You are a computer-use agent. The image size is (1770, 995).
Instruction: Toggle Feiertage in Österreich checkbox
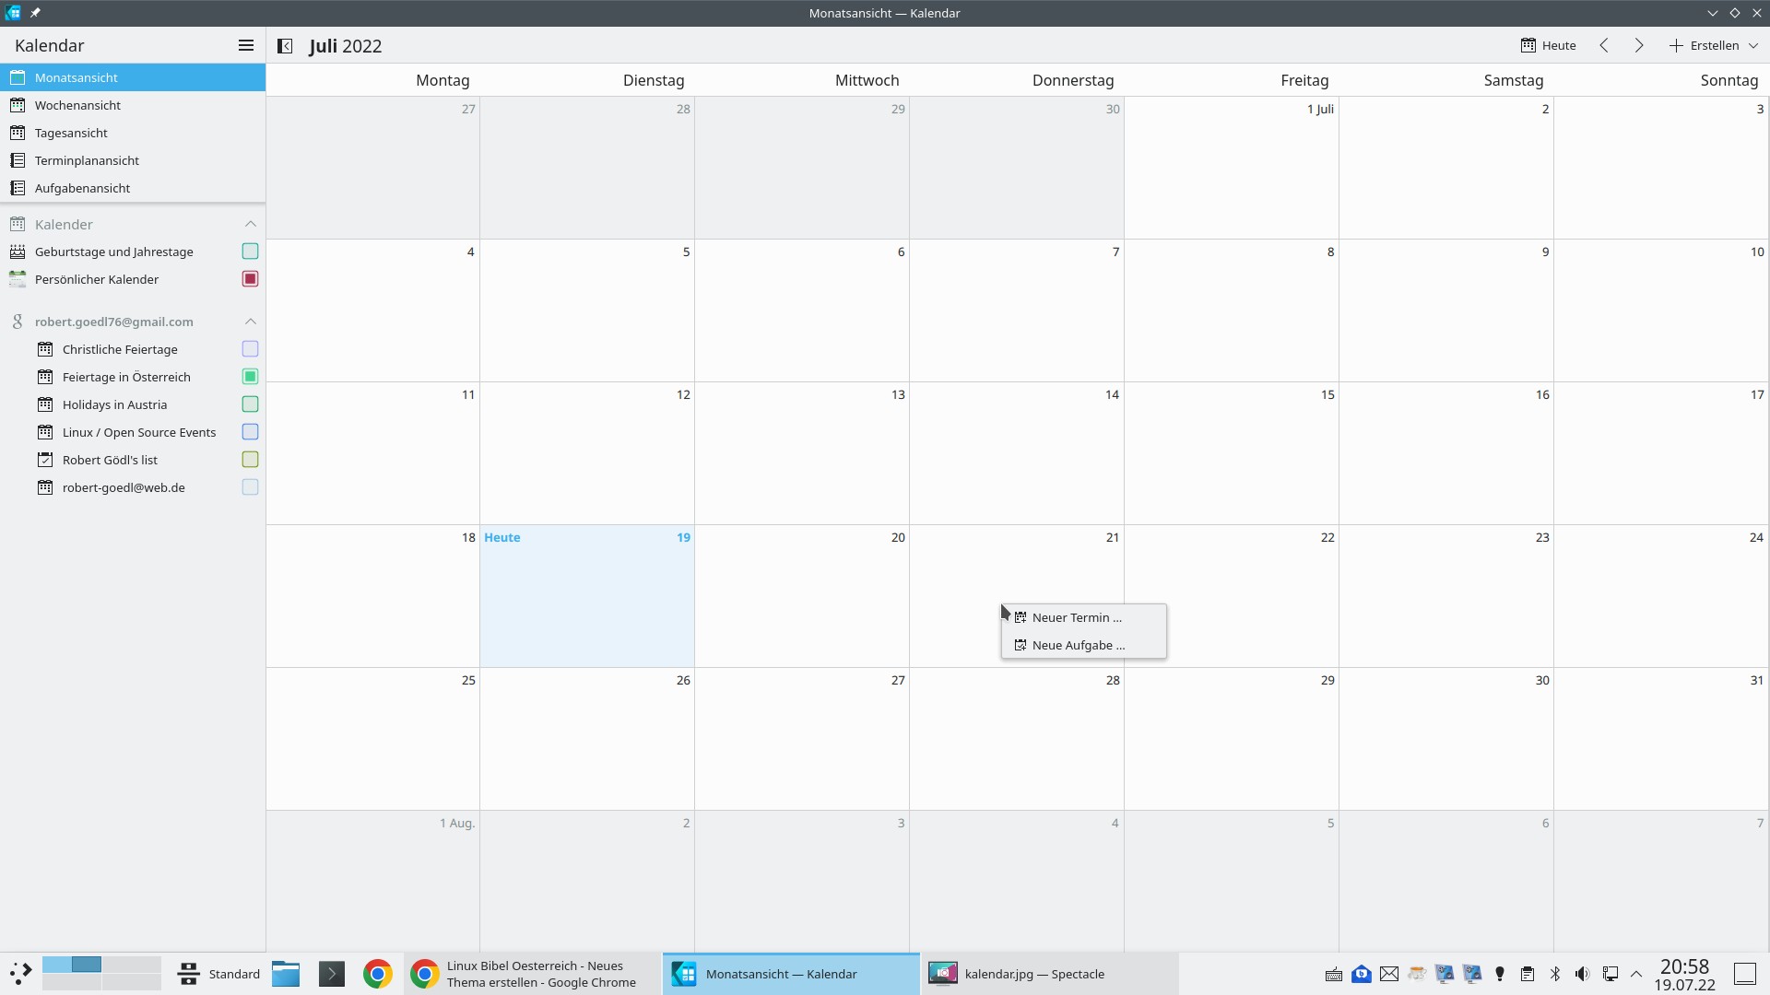[250, 377]
